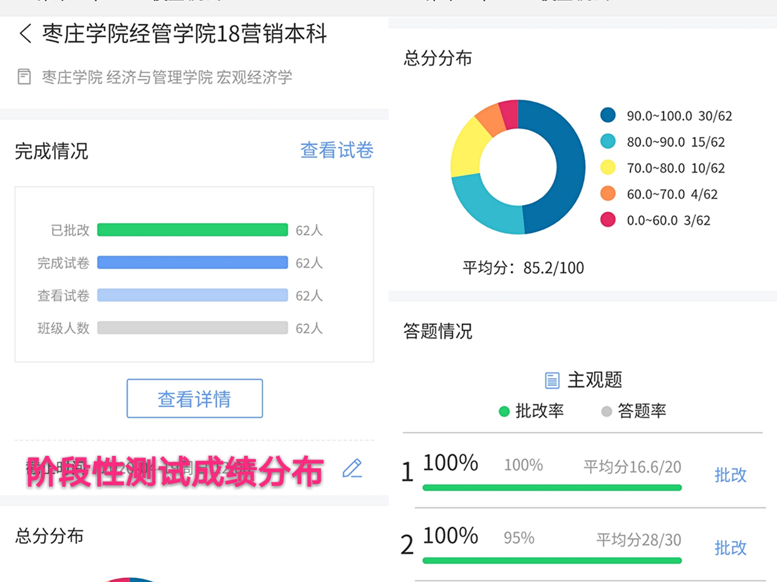Click the light blue 查看试卷 progress bar
777x582 pixels.
(x=192, y=295)
